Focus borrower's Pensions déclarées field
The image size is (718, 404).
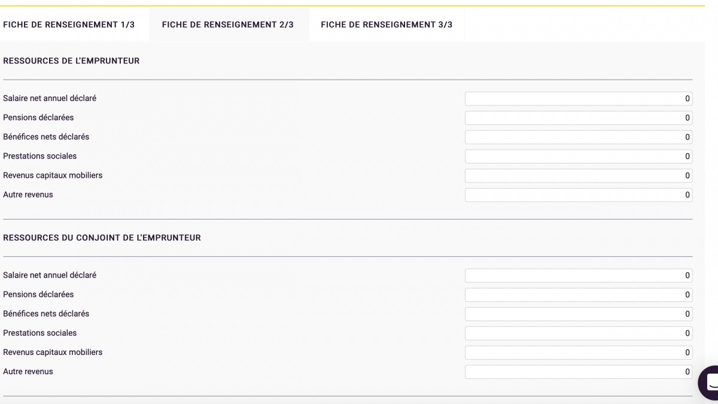[579, 118]
